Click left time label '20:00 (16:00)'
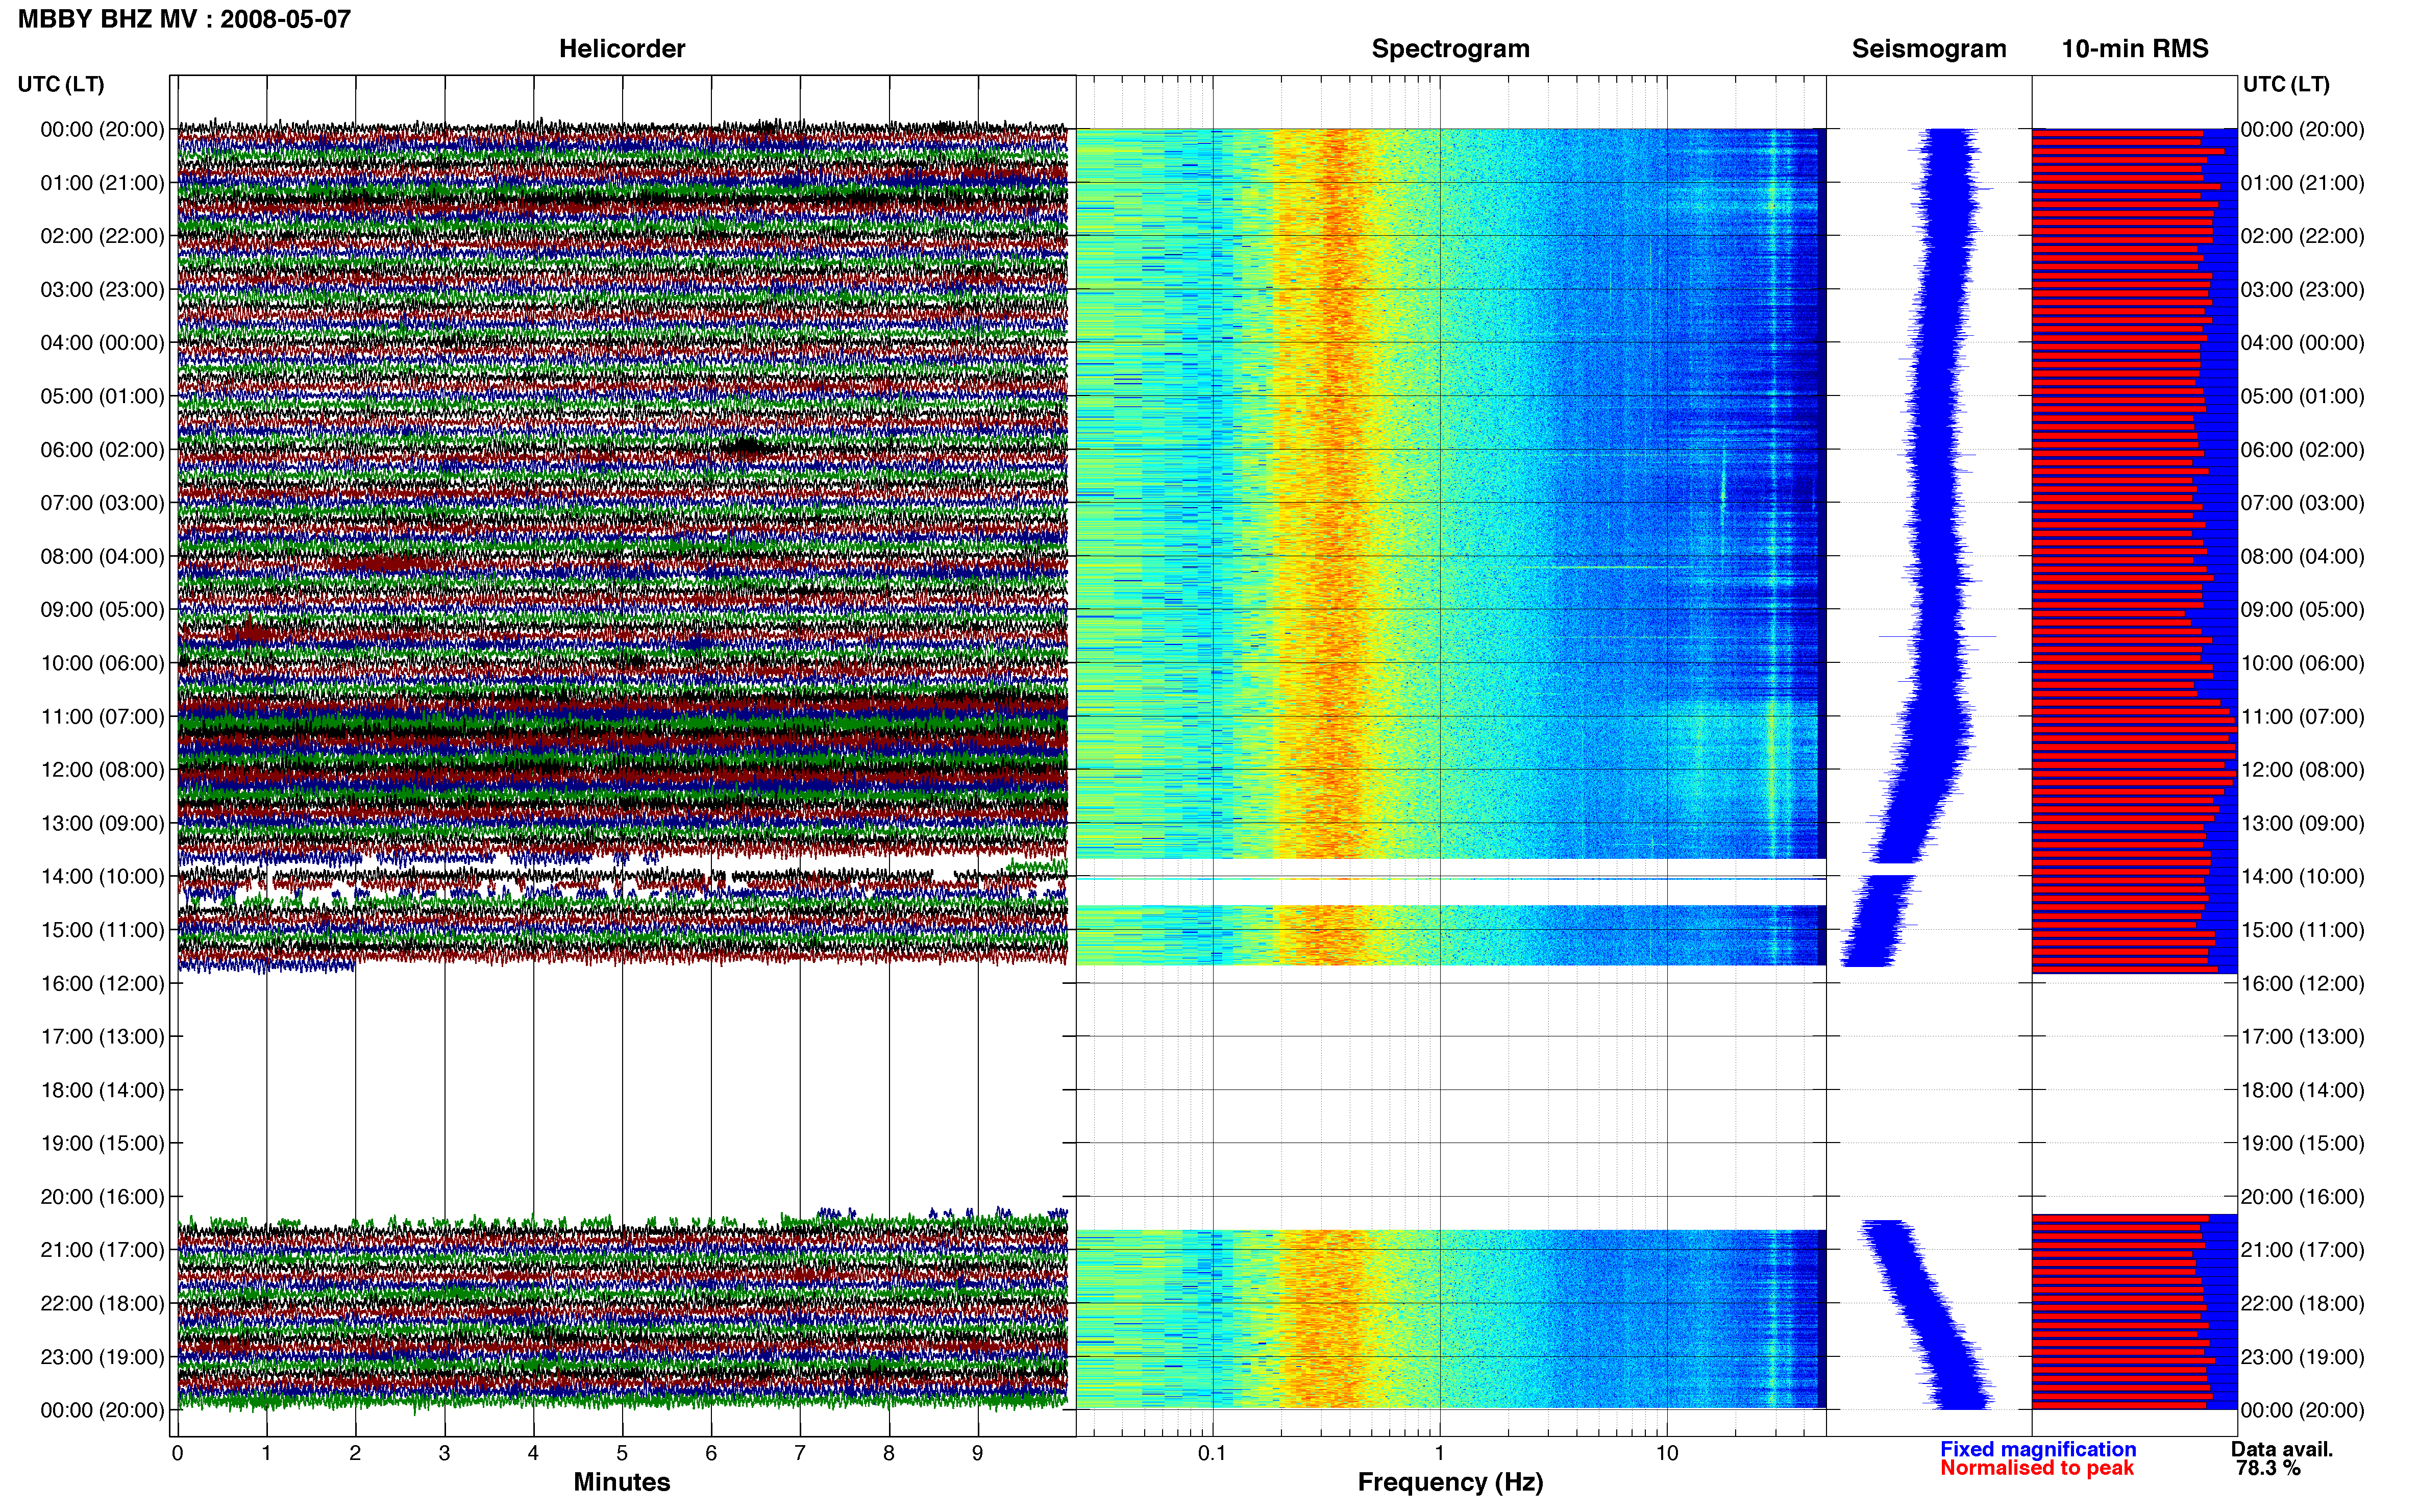This screenshot has width=2419, height=1512. pyautogui.click(x=102, y=1197)
